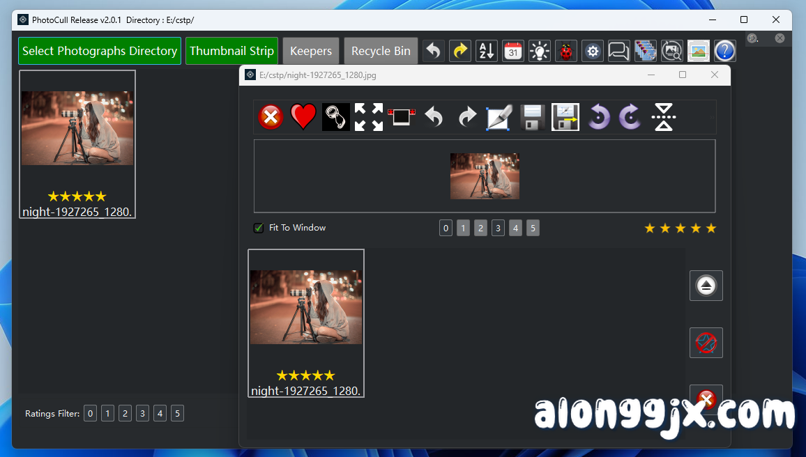The image size is (806, 457).
Task: Click the eject arrow button
Action: tap(706, 286)
